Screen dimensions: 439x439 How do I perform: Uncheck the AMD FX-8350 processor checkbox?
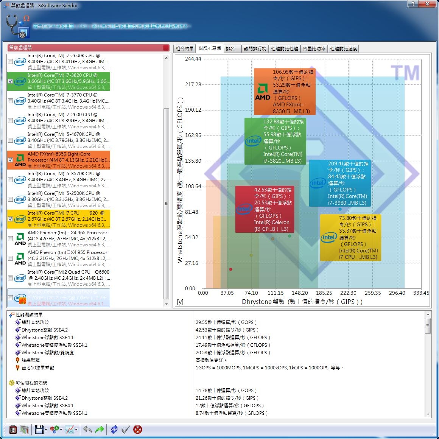(x=10, y=160)
